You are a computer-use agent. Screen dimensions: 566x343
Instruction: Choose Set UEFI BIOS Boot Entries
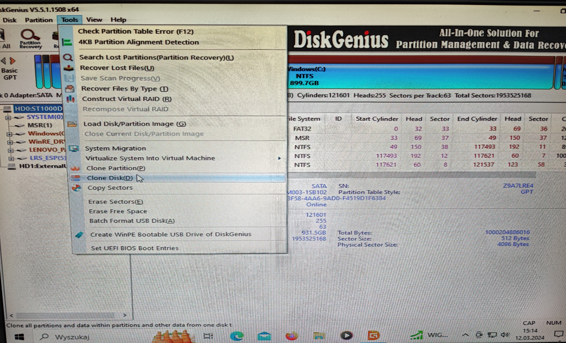[x=134, y=249]
